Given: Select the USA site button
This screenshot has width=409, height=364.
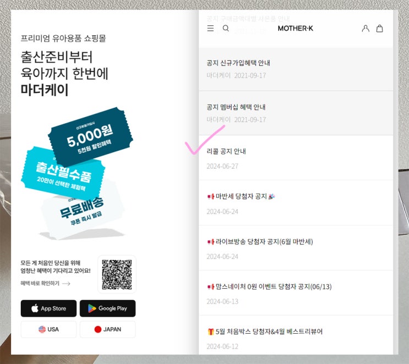Looking at the screenshot, I should coord(48,329).
